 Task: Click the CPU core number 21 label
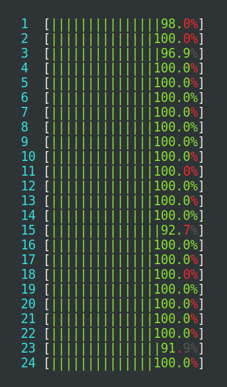point(28,319)
